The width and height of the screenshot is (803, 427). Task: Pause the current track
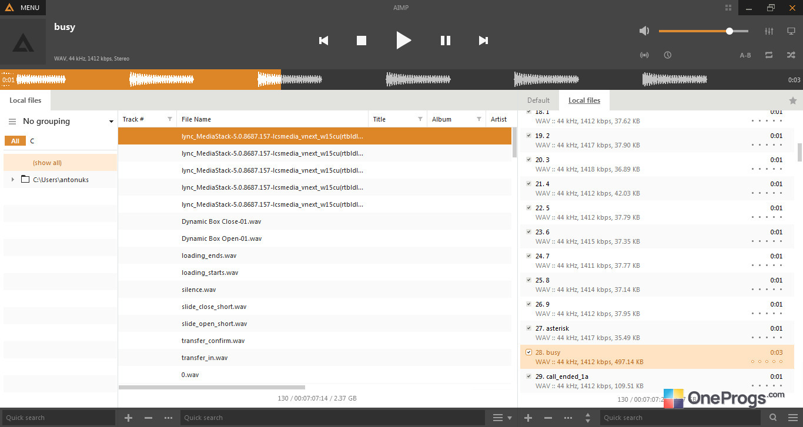click(446, 41)
